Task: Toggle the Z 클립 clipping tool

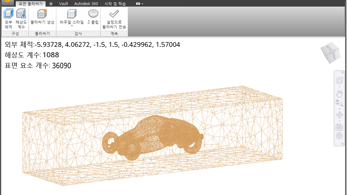Action: 93,16
